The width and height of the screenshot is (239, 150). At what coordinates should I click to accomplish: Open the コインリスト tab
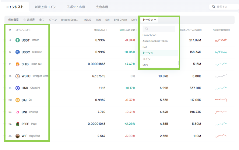(x=15, y=7)
